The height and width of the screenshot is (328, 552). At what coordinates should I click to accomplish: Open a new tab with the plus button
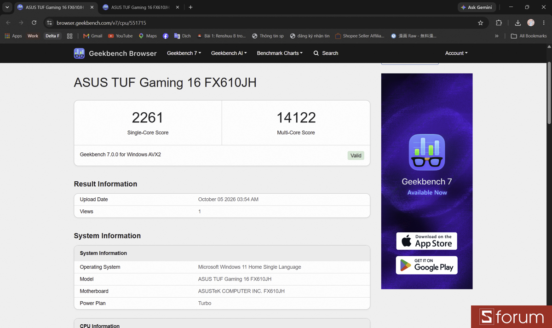pos(190,7)
